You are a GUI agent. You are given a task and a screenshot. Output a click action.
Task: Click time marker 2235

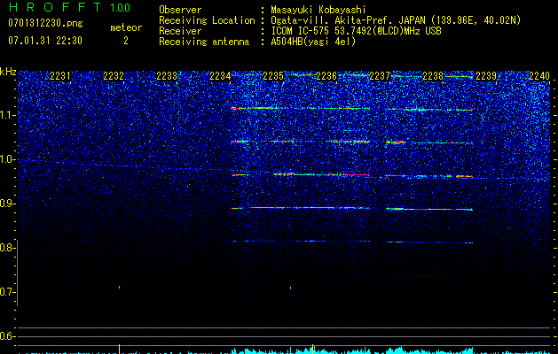pos(273,76)
